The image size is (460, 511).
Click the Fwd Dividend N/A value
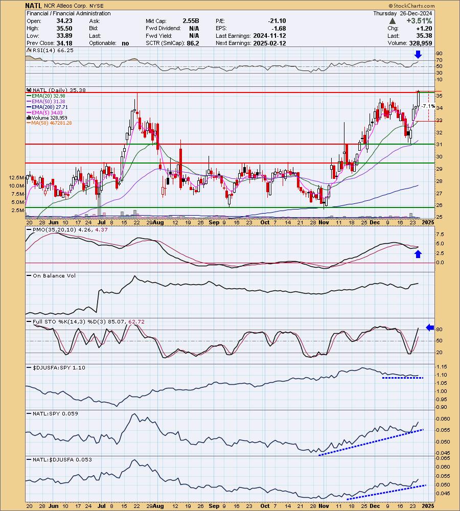(194, 28)
